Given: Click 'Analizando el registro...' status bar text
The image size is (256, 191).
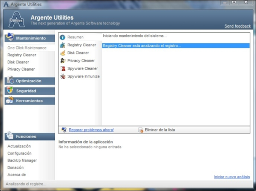Looking at the screenshot, I should tap(26, 184).
